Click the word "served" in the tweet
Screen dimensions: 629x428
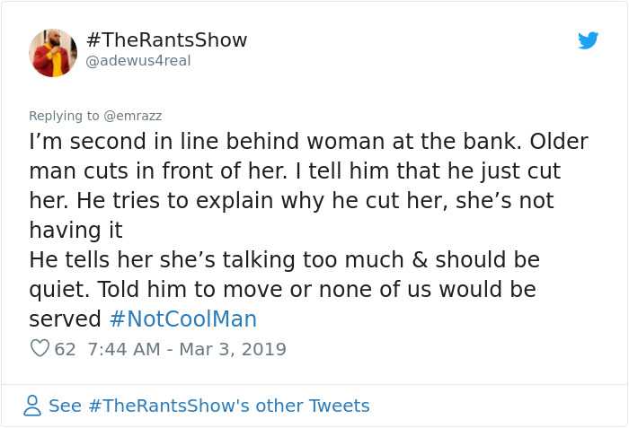click(65, 319)
